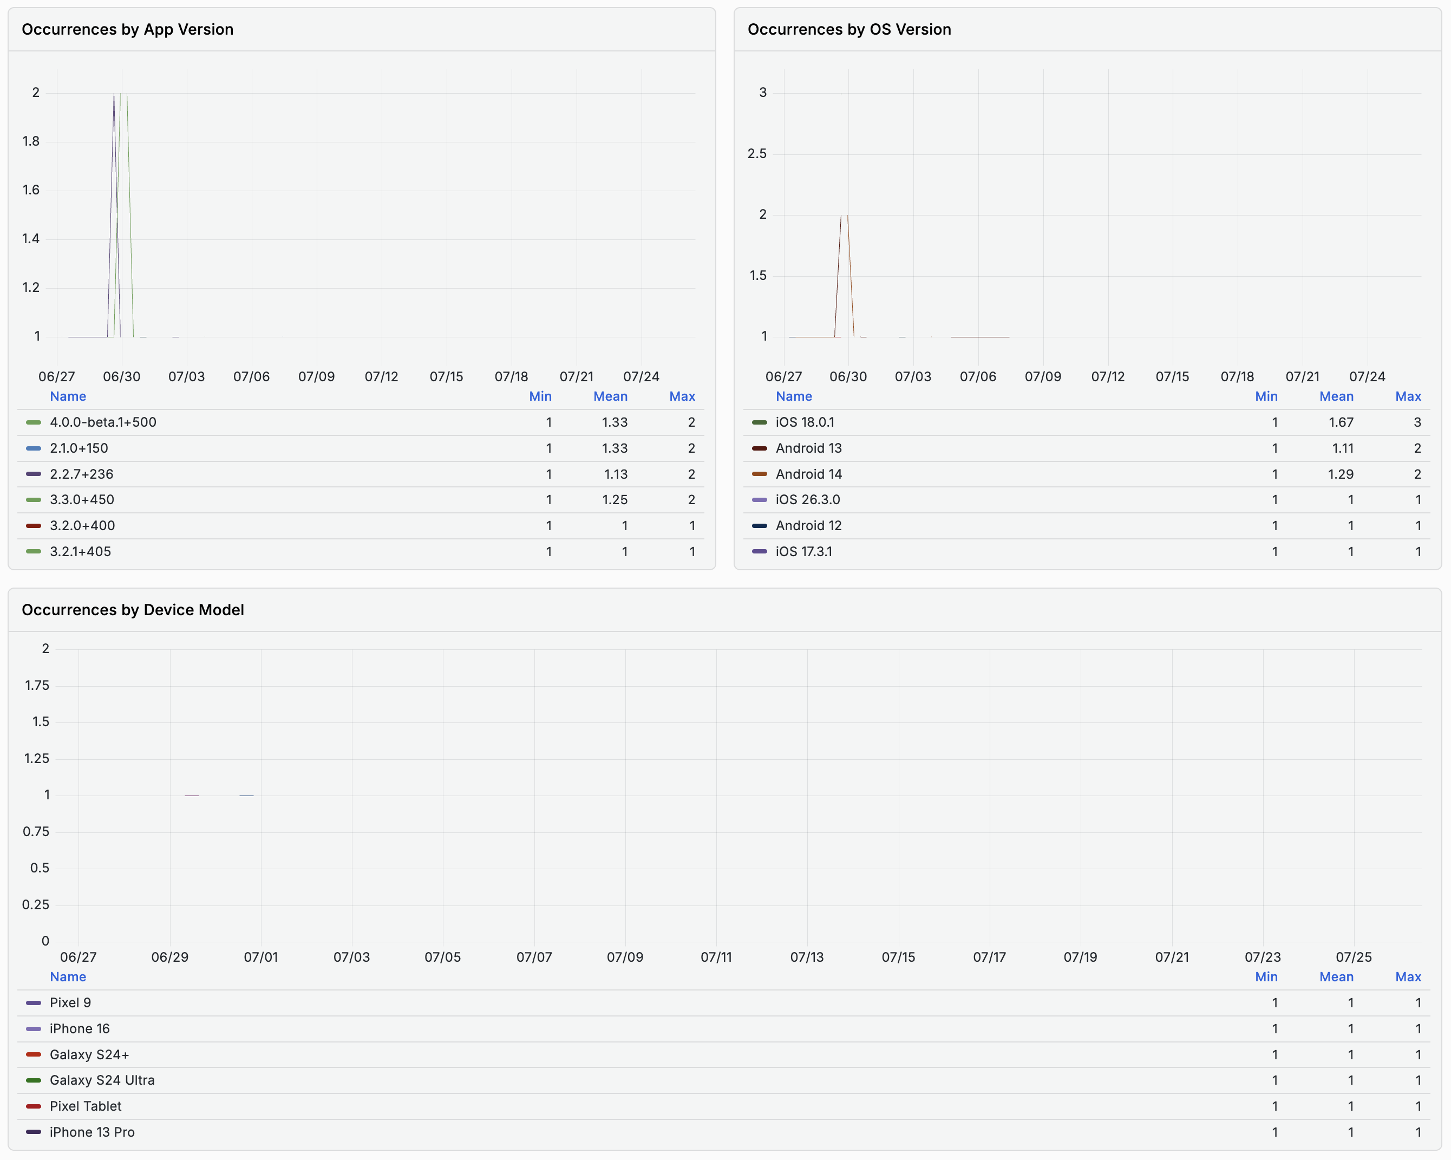Image resolution: width=1451 pixels, height=1160 pixels.
Task: Toggle 4.0.0-beta.1+500 series in legend
Action: click(103, 422)
